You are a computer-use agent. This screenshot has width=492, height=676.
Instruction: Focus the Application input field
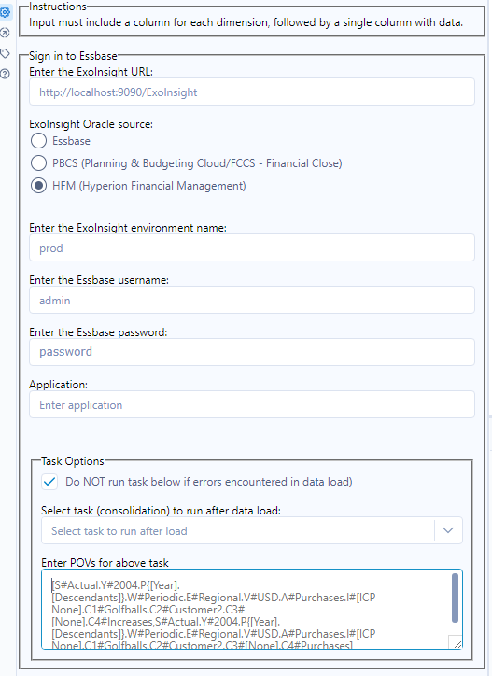252,404
